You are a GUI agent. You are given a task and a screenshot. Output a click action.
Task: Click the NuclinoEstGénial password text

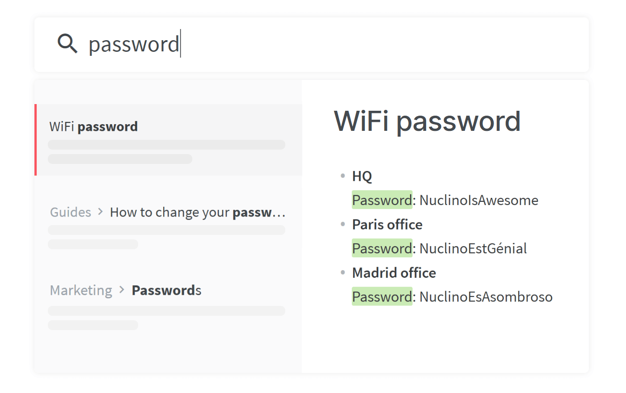coord(473,248)
